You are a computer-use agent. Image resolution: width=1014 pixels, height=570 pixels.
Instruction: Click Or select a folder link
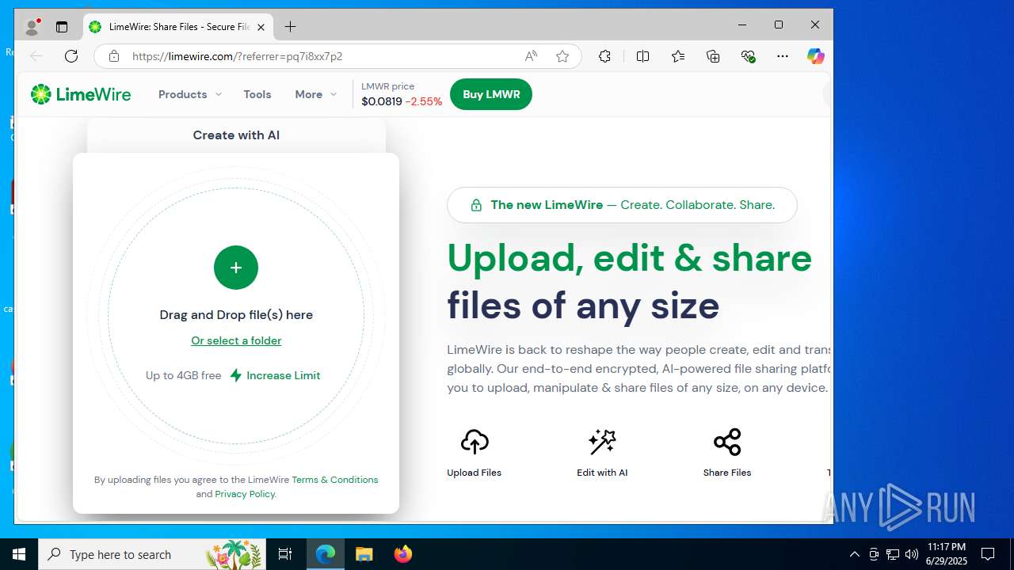(236, 340)
